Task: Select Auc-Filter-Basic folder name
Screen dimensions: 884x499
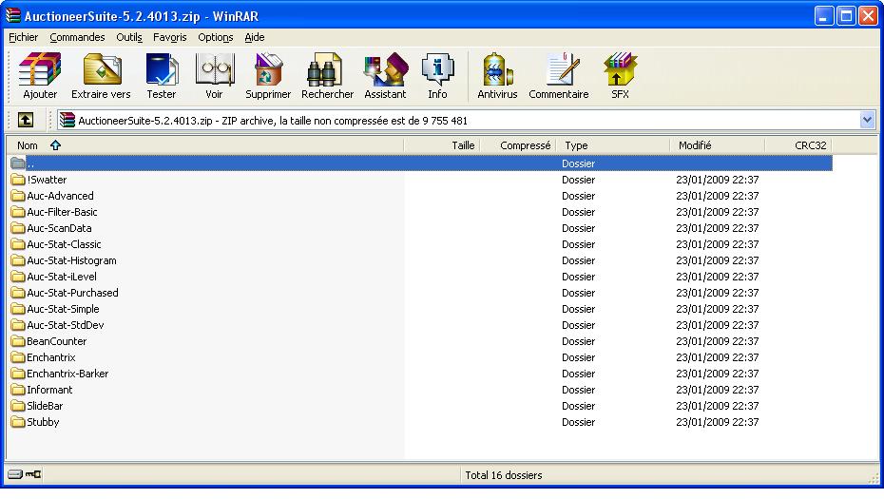Action: coord(62,212)
